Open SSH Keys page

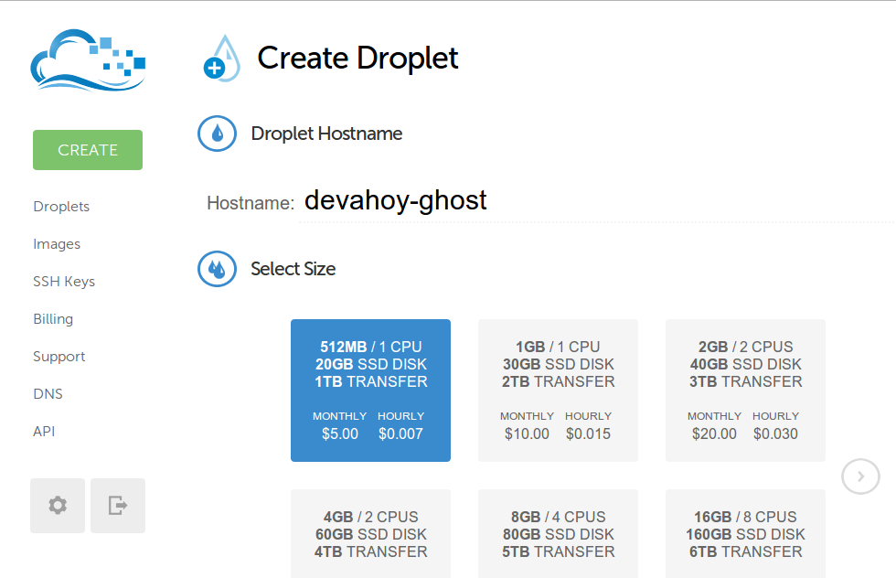(x=64, y=282)
